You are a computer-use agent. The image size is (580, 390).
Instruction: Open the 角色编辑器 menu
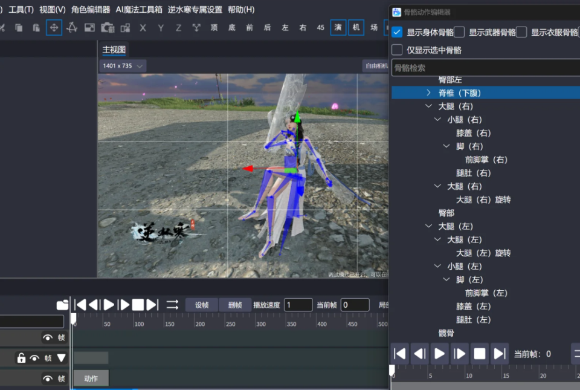click(x=91, y=10)
